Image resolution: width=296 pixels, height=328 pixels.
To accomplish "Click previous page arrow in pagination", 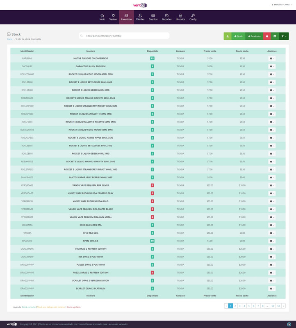I will pos(226,306).
